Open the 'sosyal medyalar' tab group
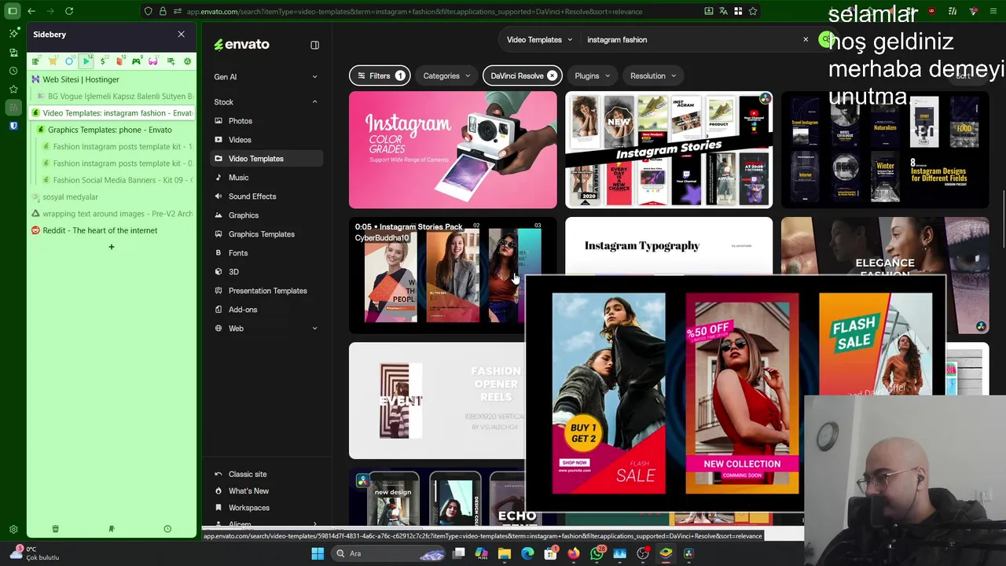The width and height of the screenshot is (1006, 566). pyautogui.click(x=112, y=197)
